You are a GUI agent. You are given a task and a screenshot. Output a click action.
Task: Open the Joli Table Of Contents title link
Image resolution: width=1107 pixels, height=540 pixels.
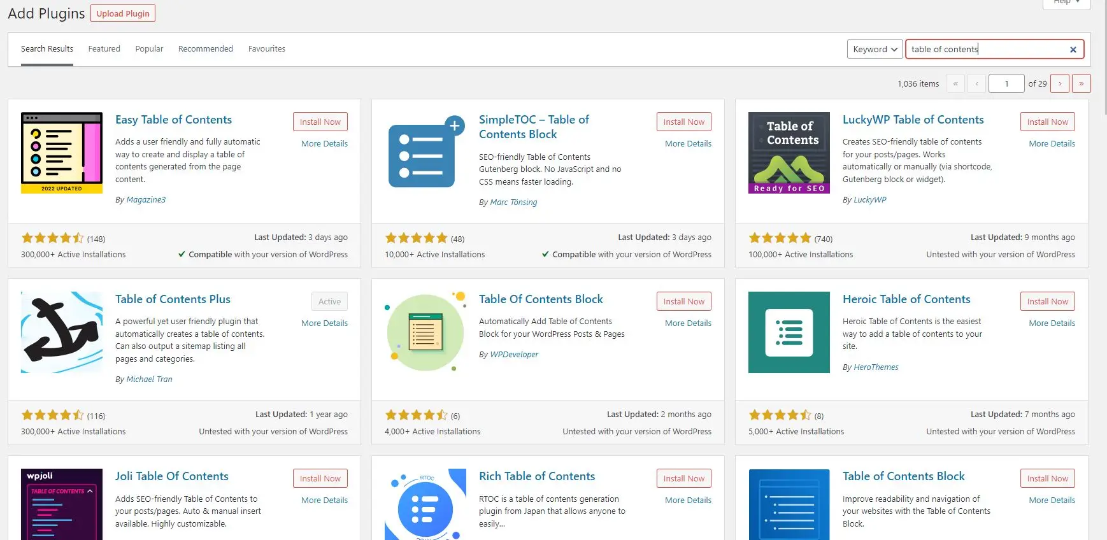(x=171, y=476)
